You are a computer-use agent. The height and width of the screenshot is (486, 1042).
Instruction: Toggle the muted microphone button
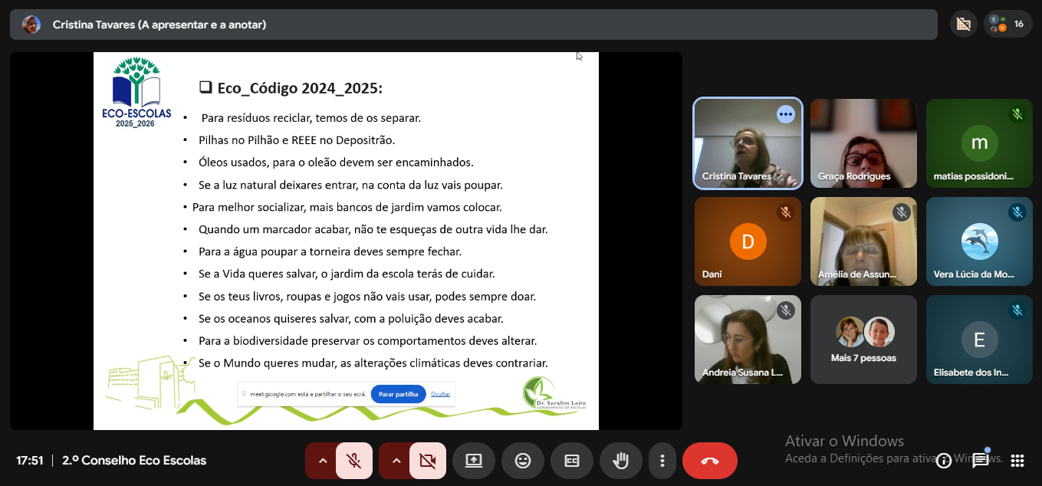(354, 461)
